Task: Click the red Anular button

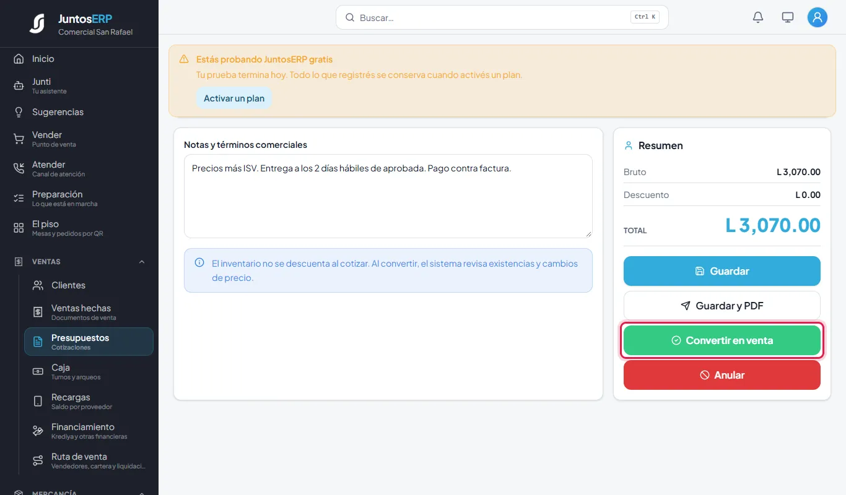Action: tap(722, 375)
